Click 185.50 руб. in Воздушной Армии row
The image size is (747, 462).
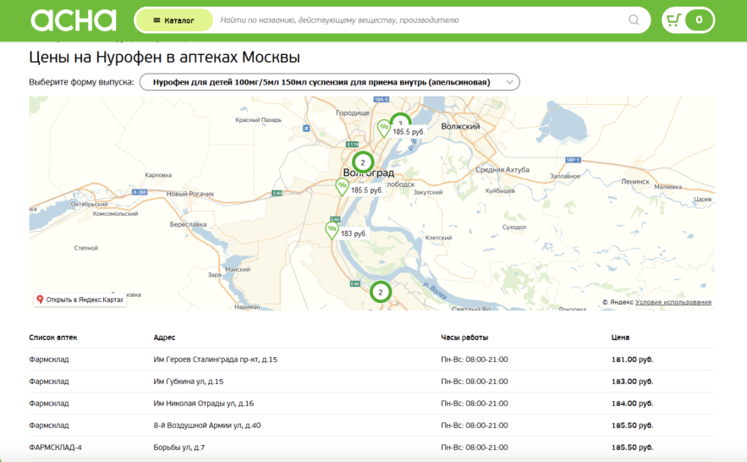632,426
